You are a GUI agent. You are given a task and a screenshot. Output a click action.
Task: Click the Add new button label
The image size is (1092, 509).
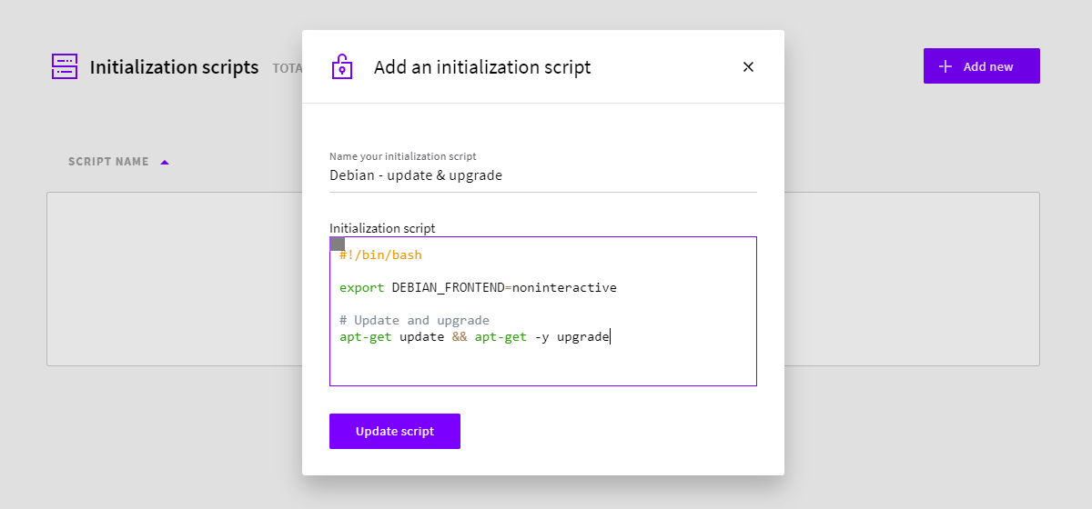coord(987,66)
